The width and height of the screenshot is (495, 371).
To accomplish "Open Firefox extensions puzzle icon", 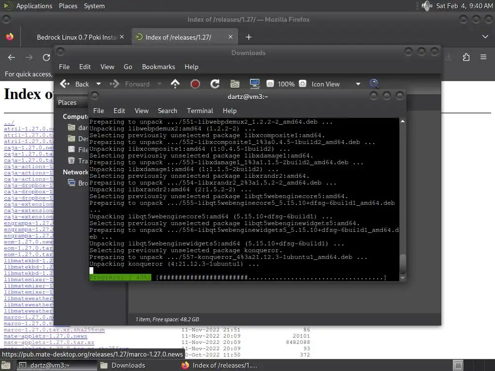I will tap(466, 57).
